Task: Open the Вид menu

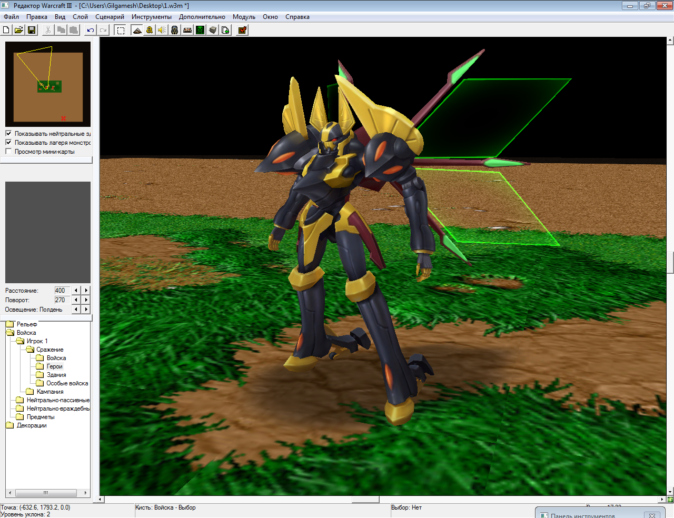Action: pyautogui.click(x=60, y=17)
